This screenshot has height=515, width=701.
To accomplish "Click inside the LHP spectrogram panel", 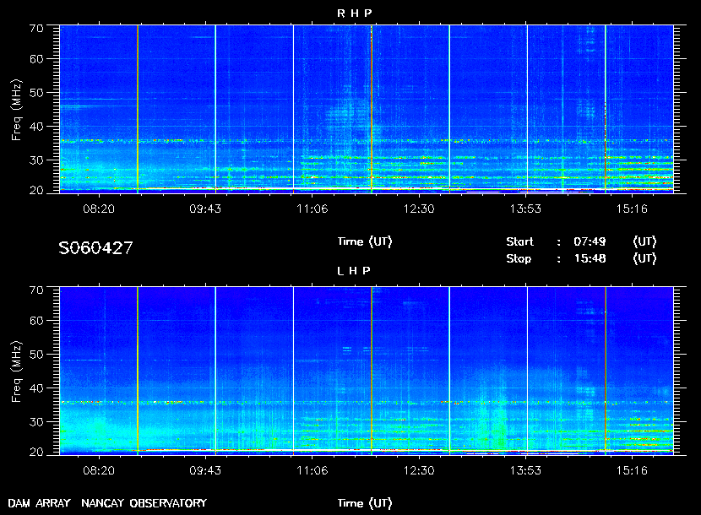I will [x=367, y=371].
